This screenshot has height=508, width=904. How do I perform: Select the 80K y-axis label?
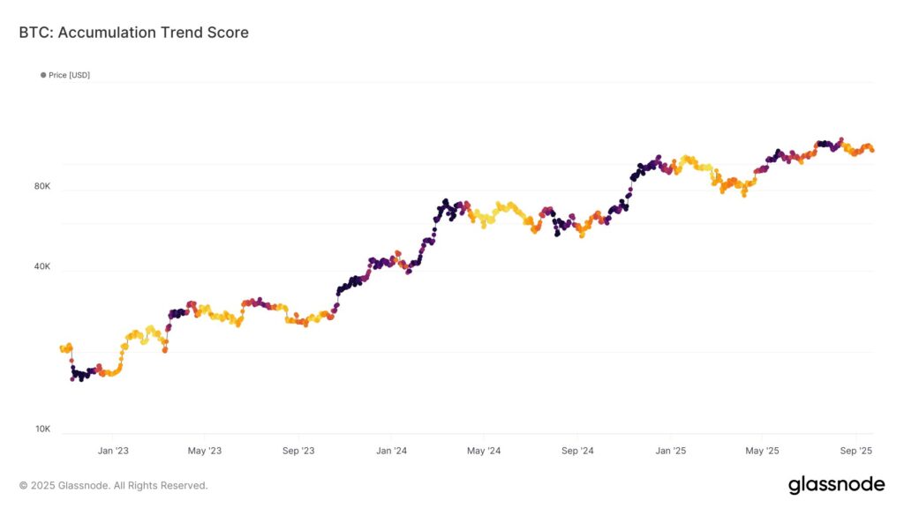(42, 186)
